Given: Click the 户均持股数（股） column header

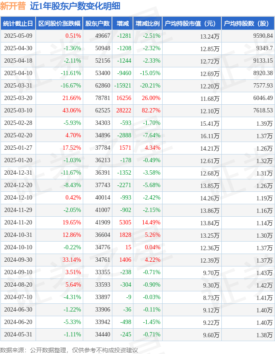Looking at the screenshot, I should click(248, 23).
